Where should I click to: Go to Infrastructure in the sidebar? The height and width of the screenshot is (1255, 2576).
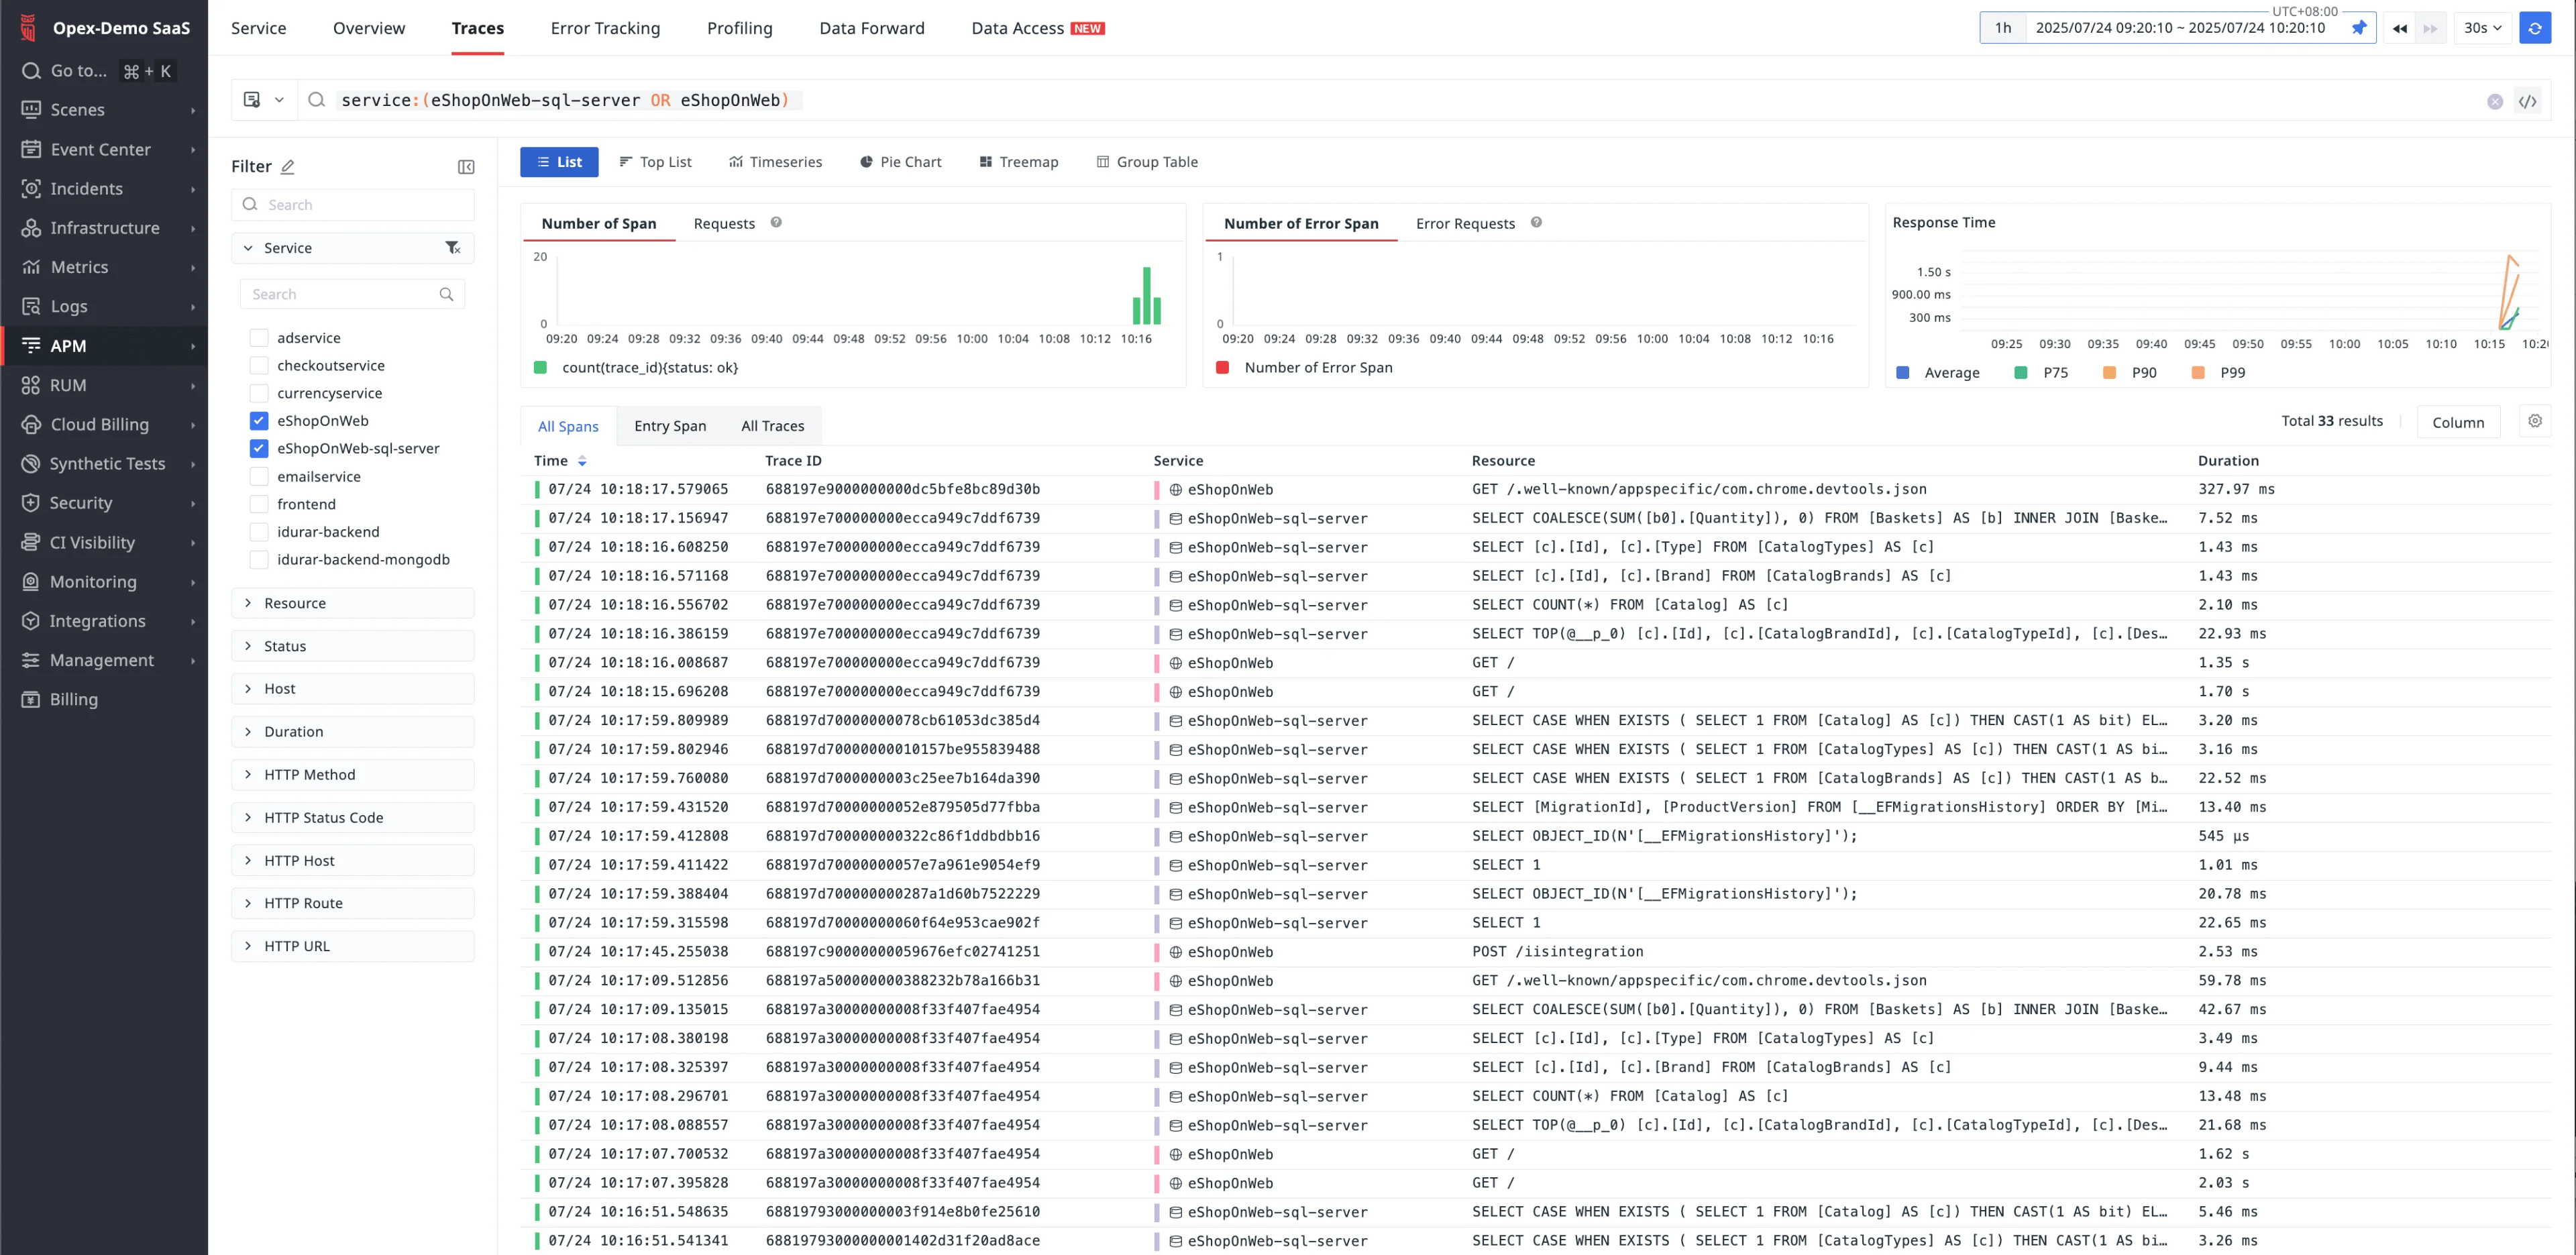point(104,228)
